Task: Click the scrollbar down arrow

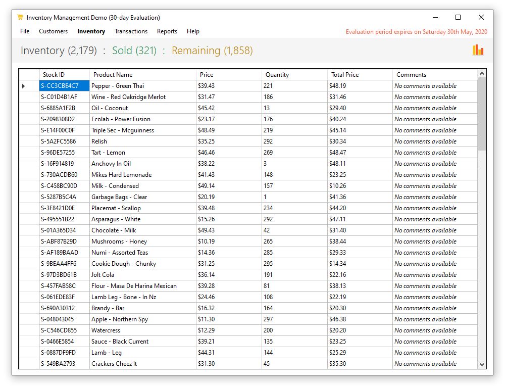Action: [x=482, y=364]
